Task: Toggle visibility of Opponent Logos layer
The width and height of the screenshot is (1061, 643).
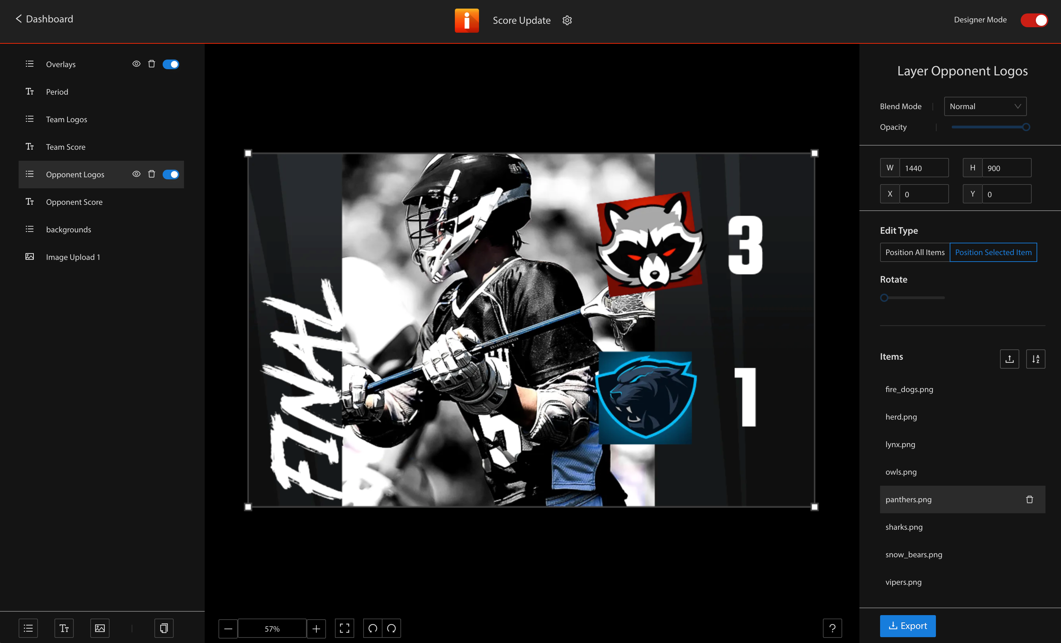Action: [136, 174]
